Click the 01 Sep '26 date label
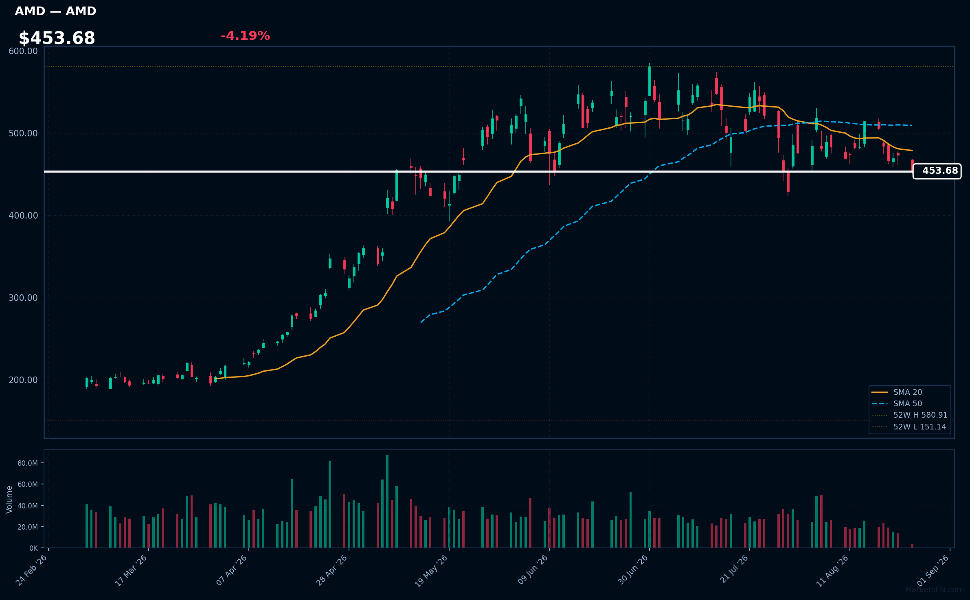This screenshot has width=970, height=600. click(933, 570)
